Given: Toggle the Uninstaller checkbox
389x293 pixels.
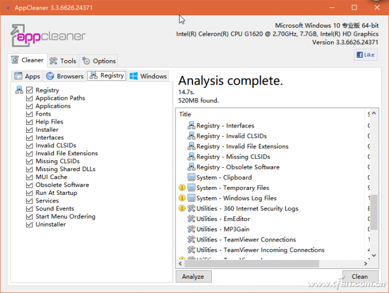Looking at the screenshot, I should pyautogui.click(x=30, y=224).
